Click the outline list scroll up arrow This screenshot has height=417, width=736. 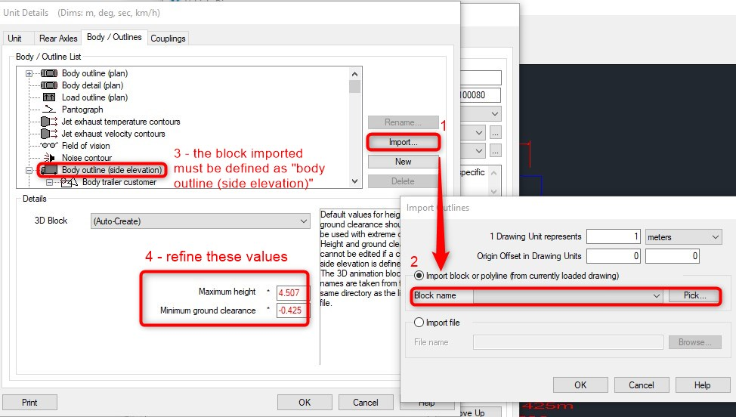(355, 73)
